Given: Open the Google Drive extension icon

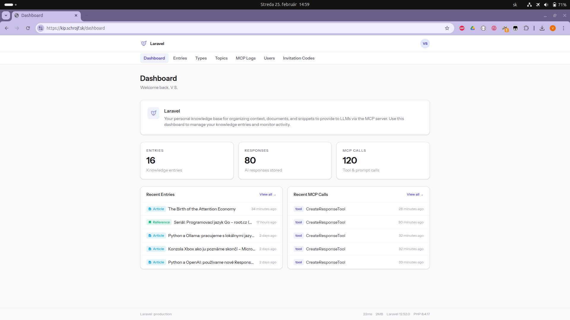Looking at the screenshot, I should click(473, 28).
